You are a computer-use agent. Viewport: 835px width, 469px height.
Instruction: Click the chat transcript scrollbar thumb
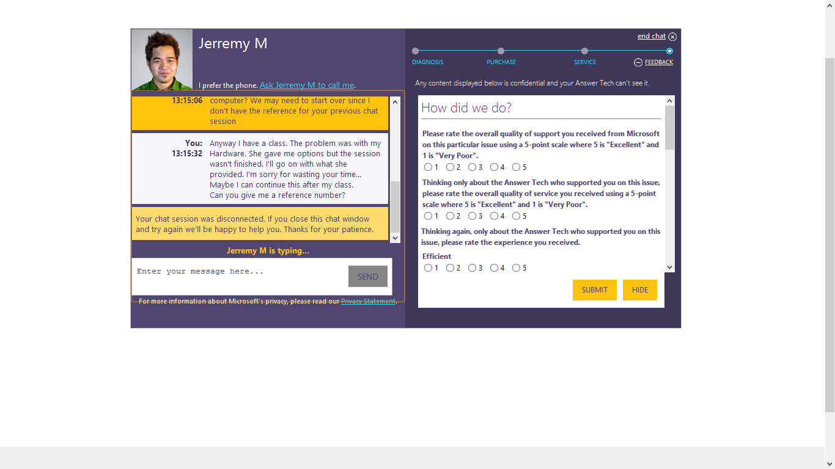point(395,206)
